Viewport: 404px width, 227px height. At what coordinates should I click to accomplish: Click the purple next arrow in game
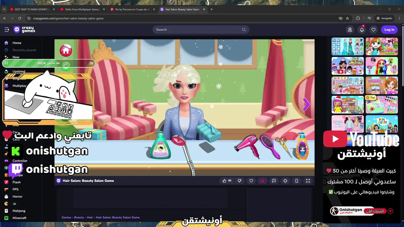tap(306, 104)
